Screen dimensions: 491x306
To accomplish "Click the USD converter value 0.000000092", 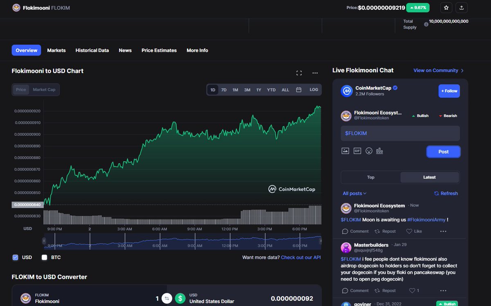I will (292, 299).
